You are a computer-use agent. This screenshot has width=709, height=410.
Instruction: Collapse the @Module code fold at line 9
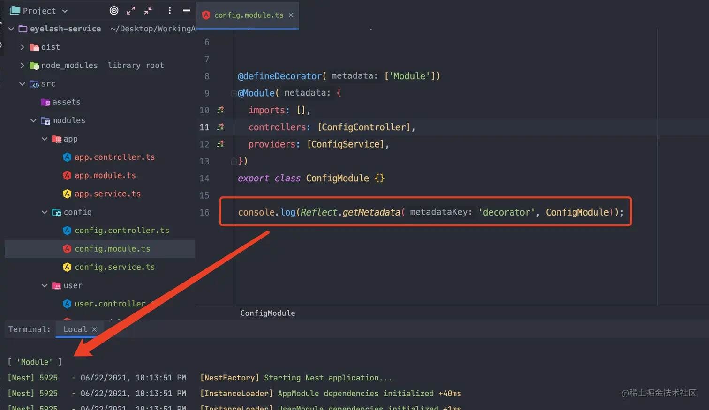tap(234, 93)
